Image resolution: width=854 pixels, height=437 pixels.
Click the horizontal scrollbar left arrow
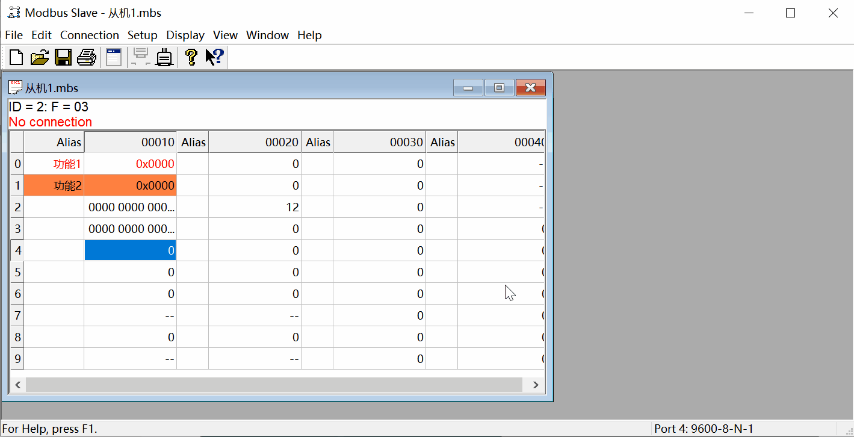(x=17, y=385)
